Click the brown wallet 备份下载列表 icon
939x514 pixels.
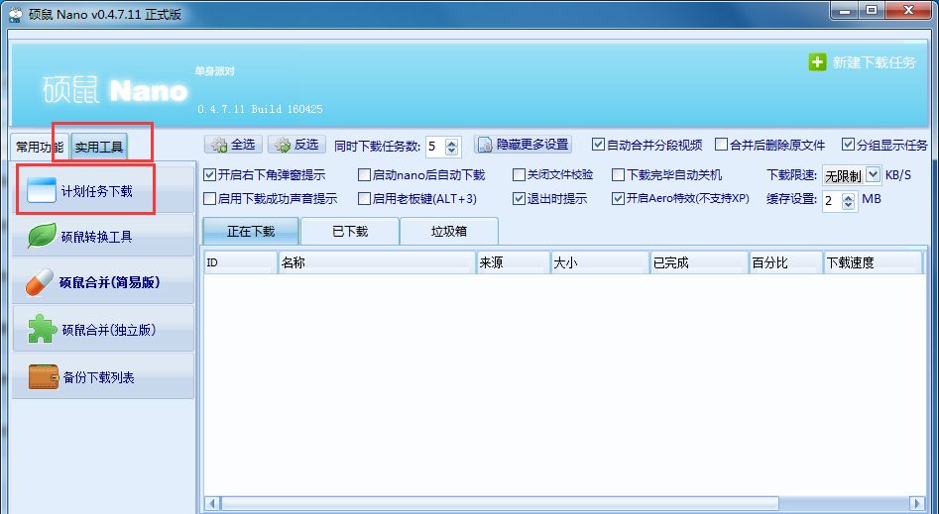point(44,377)
